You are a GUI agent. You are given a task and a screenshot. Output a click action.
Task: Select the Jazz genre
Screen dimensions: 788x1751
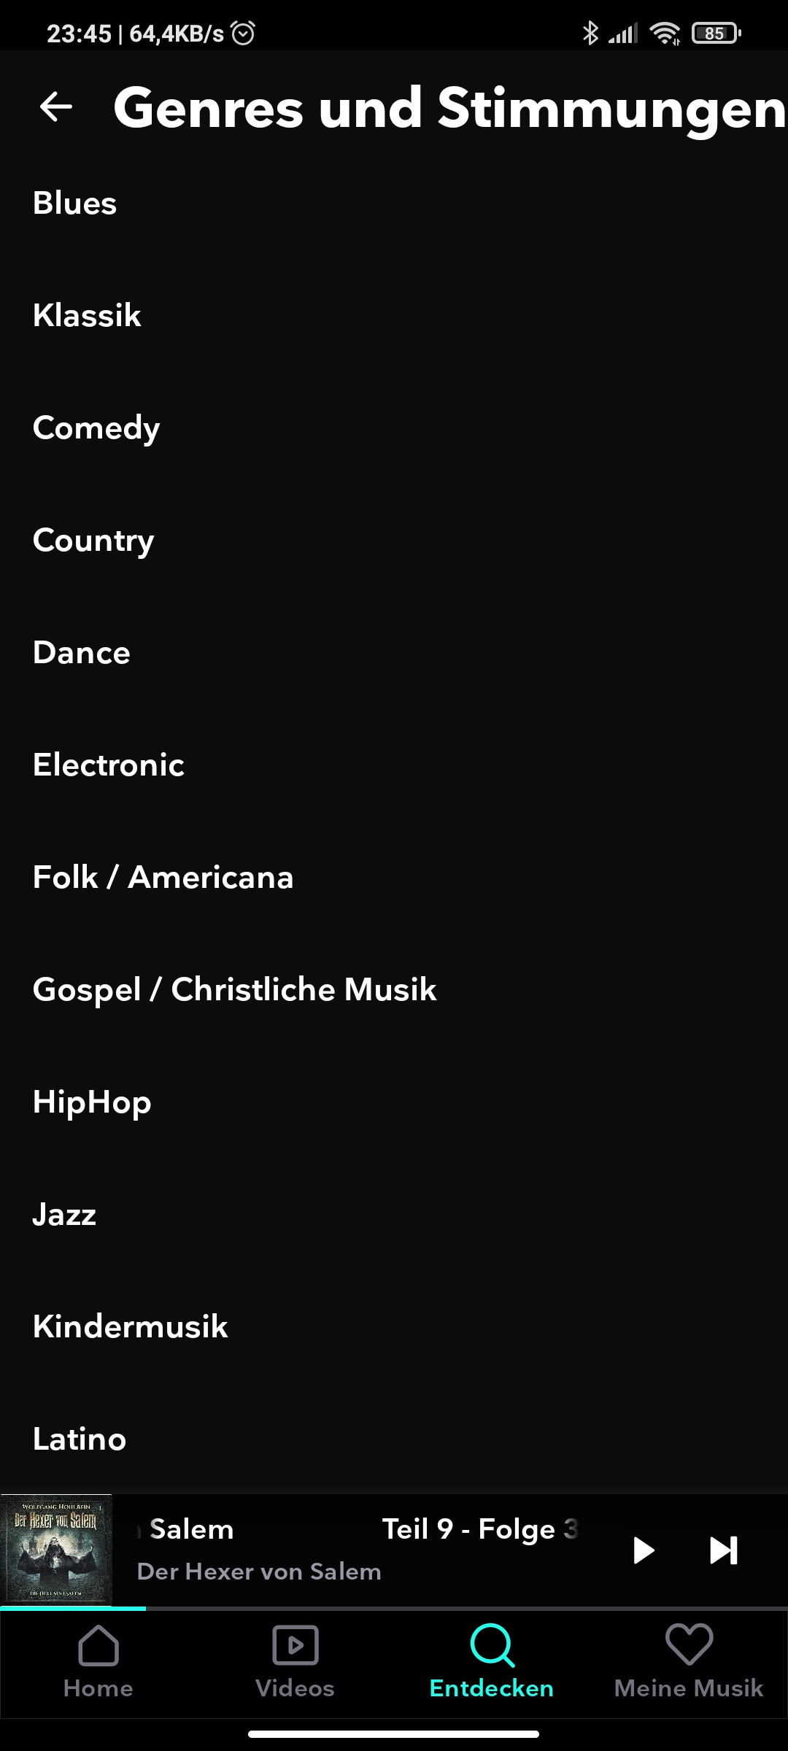pos(394,1214)
